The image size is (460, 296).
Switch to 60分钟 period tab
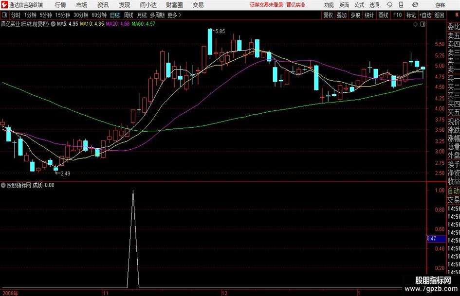click(x=99, y=15)
